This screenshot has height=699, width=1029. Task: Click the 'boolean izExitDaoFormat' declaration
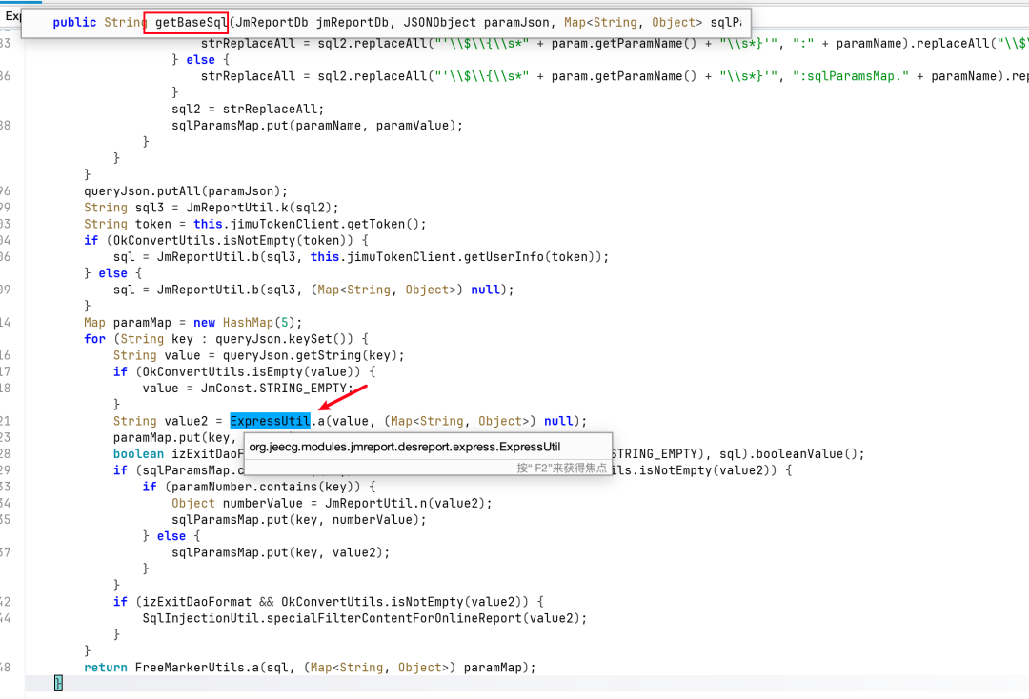pyautogui.click(x=178, y=453)
